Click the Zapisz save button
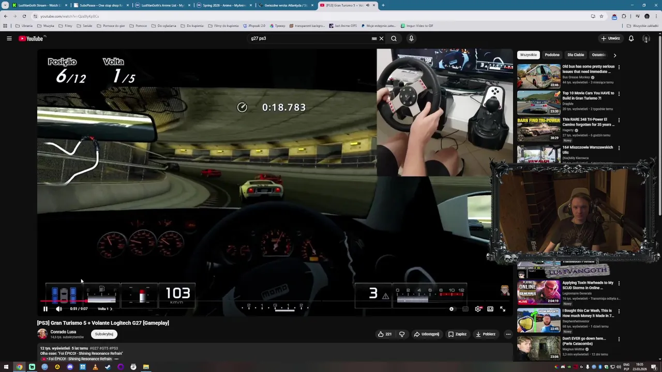Screen dimensions: 662x372 coord(457,334)
